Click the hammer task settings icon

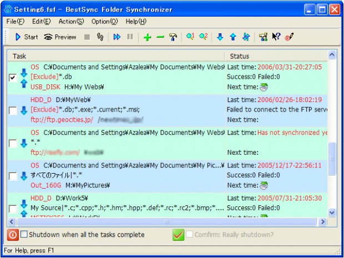(173, 37)
